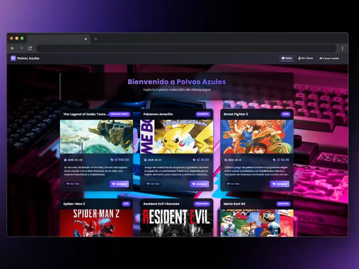This screenshot has height=269, width=359.
Task: Click the price tag icon on Street Fighter card
Action: (x=274, y=160)
